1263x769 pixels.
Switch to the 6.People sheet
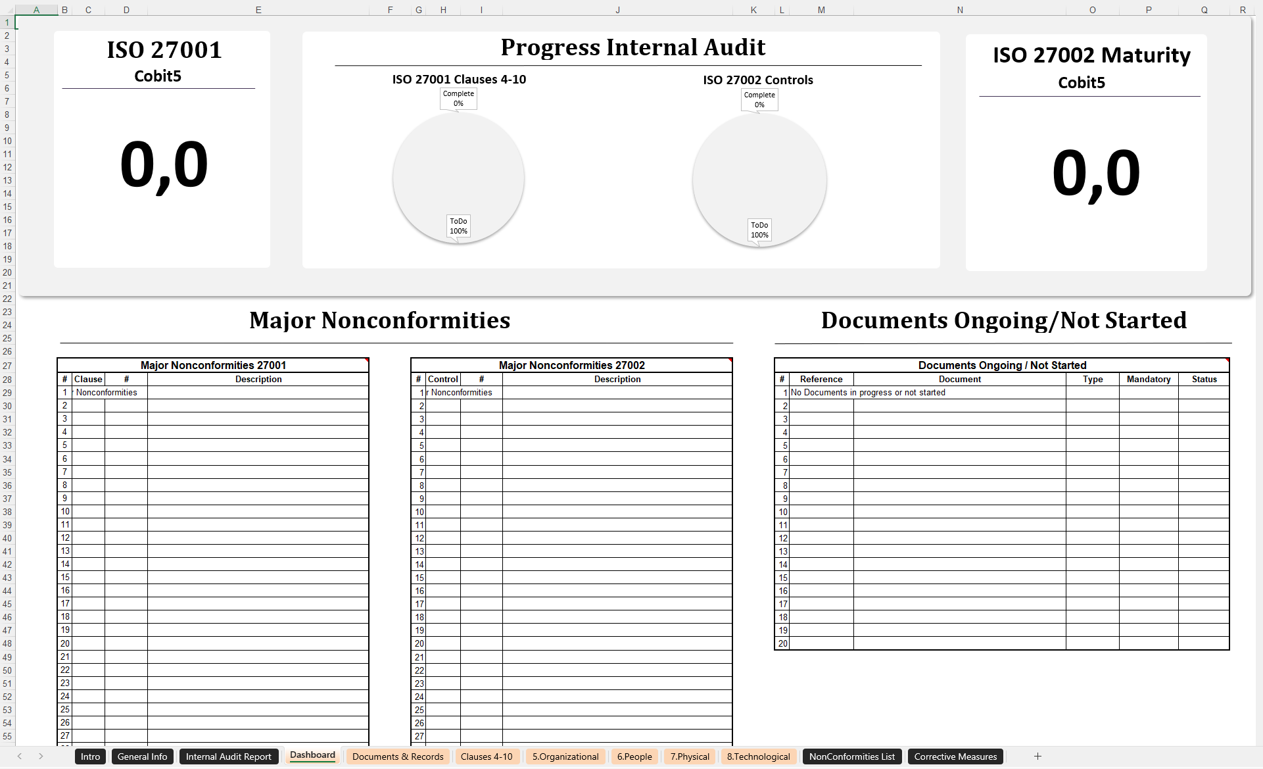(634, 757)
